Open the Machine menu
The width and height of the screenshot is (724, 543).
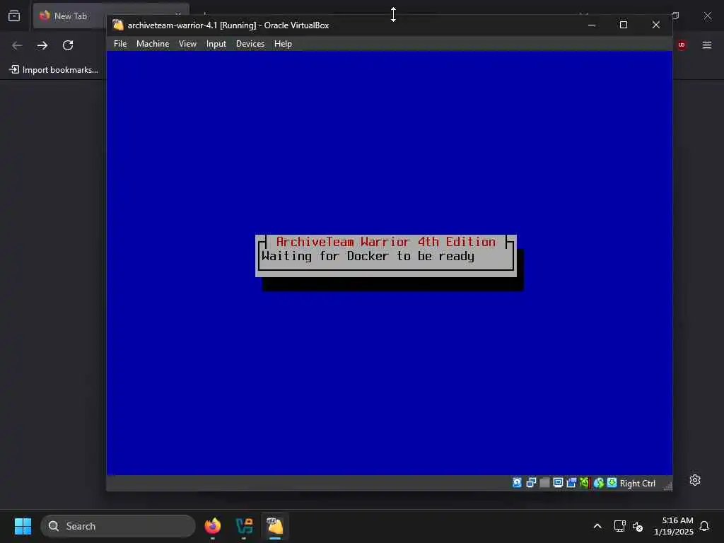point(153,44)
